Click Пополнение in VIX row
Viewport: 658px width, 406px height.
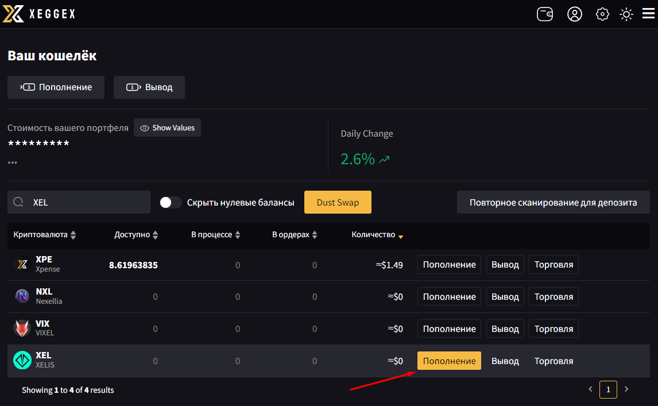pos(449,328)
